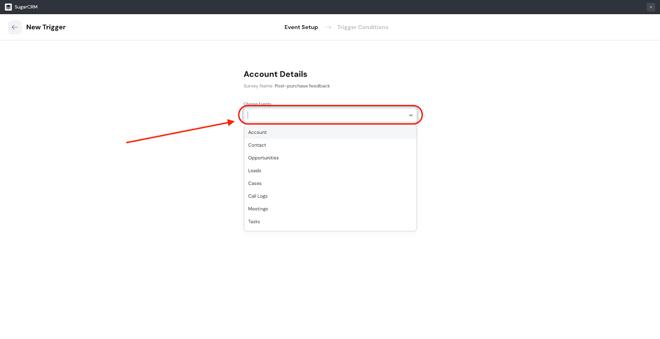Go back using the left arrow button

(x=15, y=27)
